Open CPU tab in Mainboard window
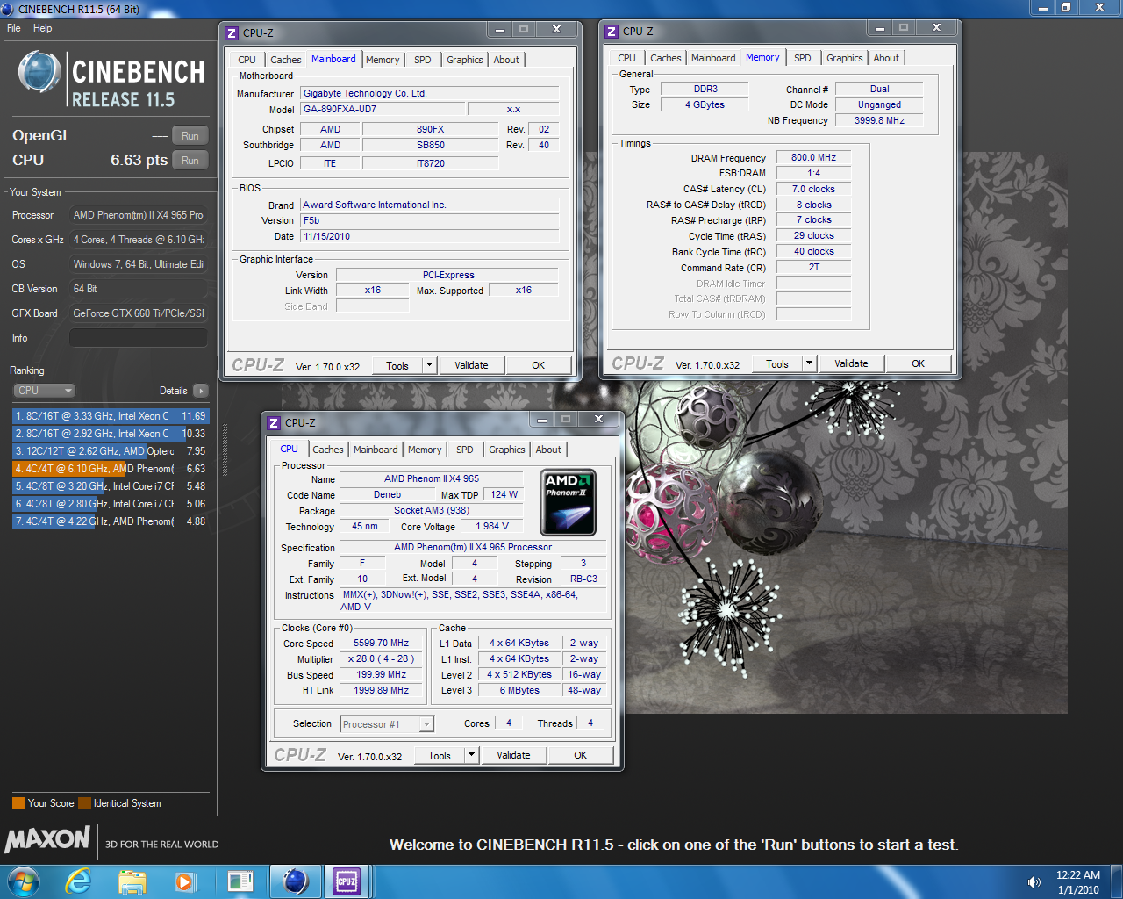 click(x=247, y=60)
